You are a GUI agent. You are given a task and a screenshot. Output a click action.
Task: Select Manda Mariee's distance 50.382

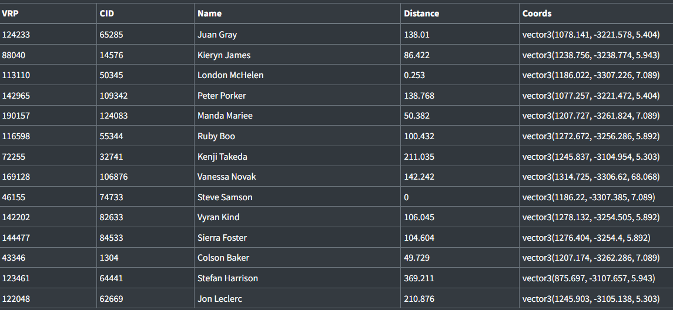[x=417, y=116]
